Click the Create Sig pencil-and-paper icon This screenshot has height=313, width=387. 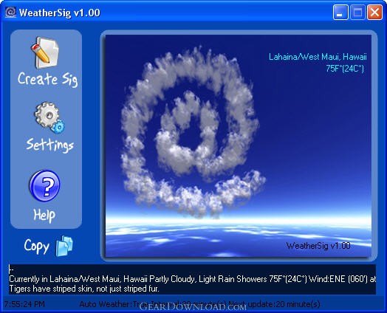point(45,53)
